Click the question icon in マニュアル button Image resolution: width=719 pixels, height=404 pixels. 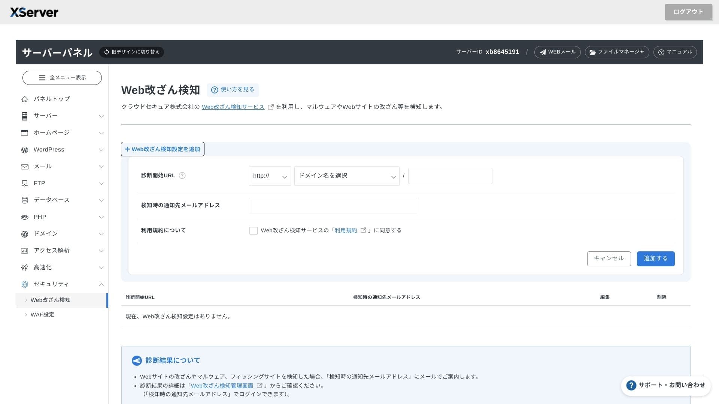[661, 52]
